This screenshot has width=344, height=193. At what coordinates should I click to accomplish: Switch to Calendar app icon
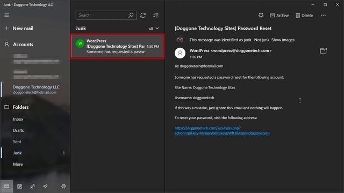19,186
